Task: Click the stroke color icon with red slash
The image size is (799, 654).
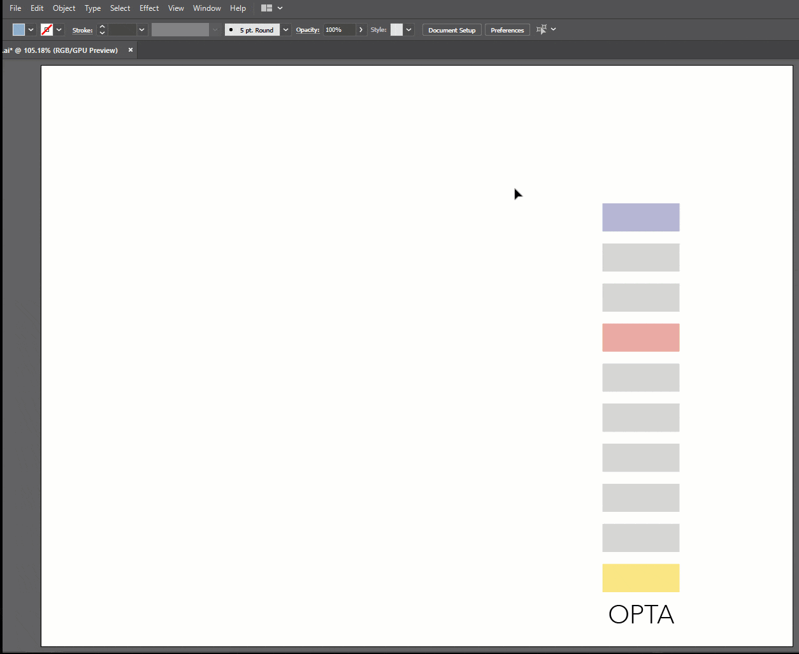Action: coord(47,30)
